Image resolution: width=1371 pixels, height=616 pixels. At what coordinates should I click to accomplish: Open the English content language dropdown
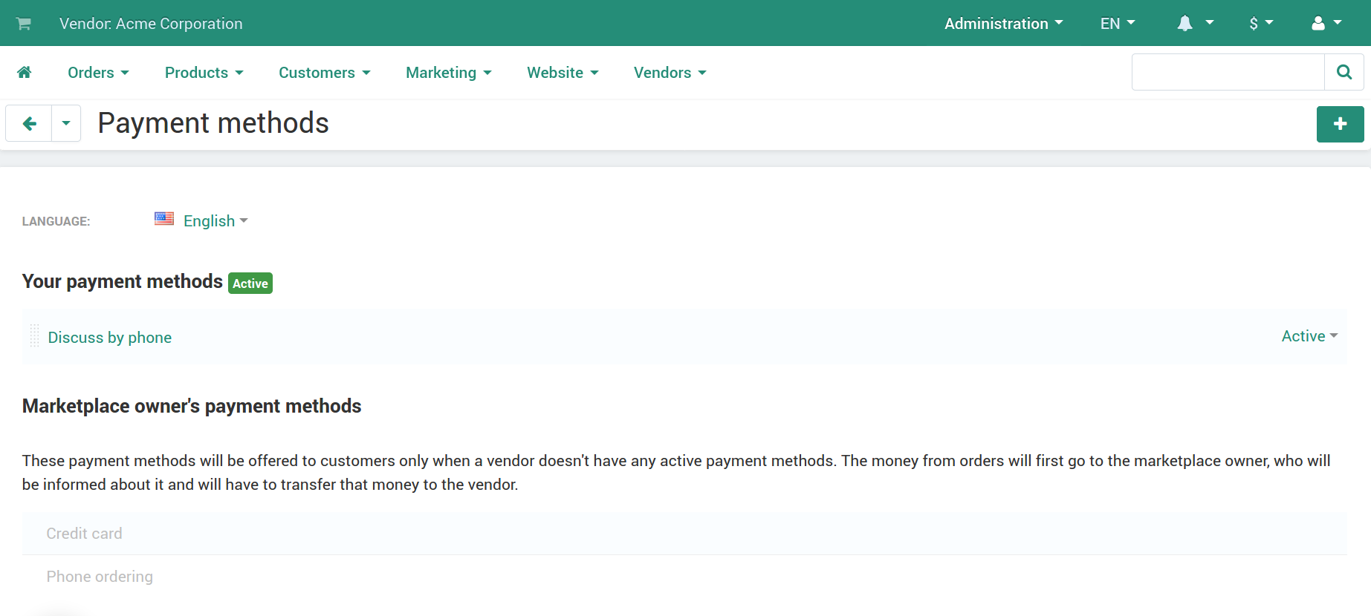pyautogui.click(x=215, y=220)
